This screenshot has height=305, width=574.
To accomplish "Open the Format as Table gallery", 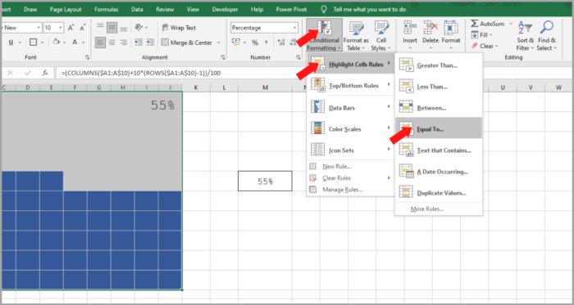I will click(x=356, y=35).
